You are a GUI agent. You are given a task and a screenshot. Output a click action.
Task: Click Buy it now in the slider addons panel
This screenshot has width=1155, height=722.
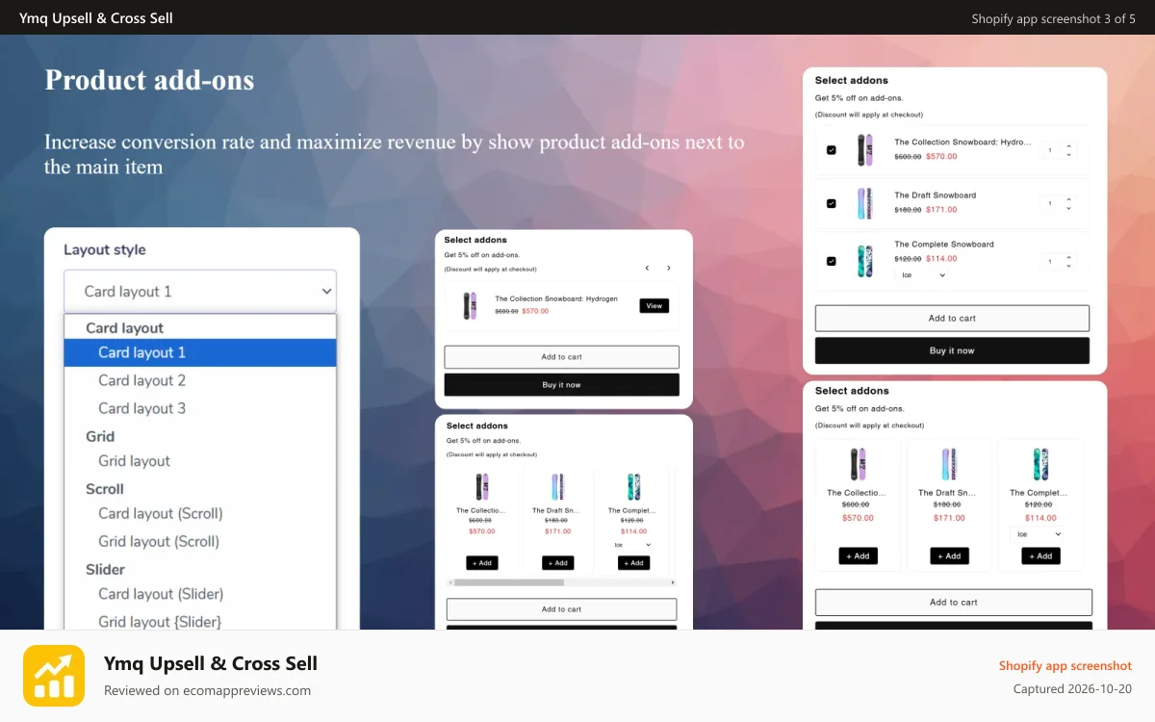pos(561,385)
